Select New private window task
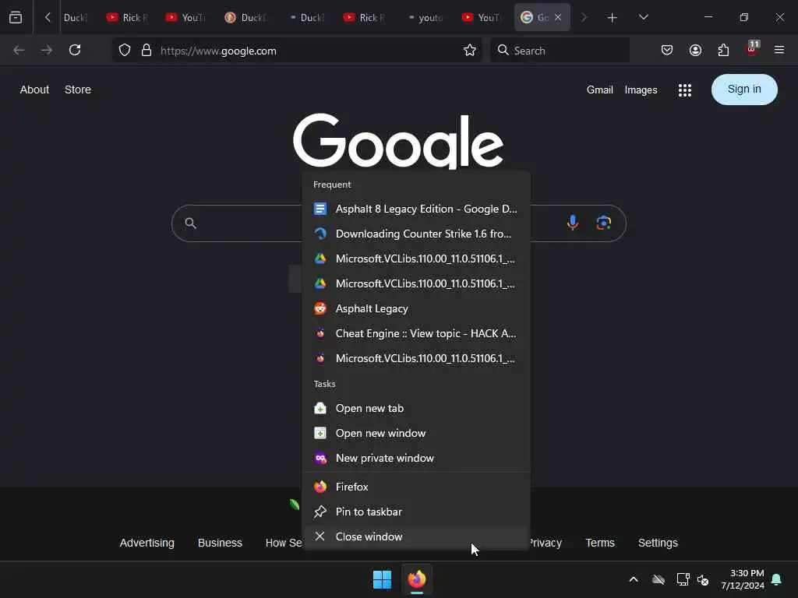 pyautogui.click(x=416, y=458)
